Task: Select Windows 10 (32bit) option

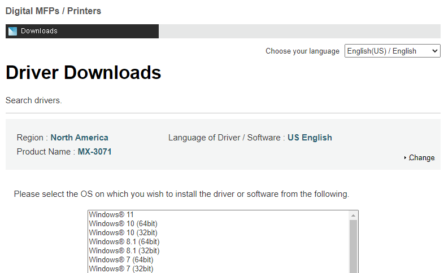Action: (219, 232)
